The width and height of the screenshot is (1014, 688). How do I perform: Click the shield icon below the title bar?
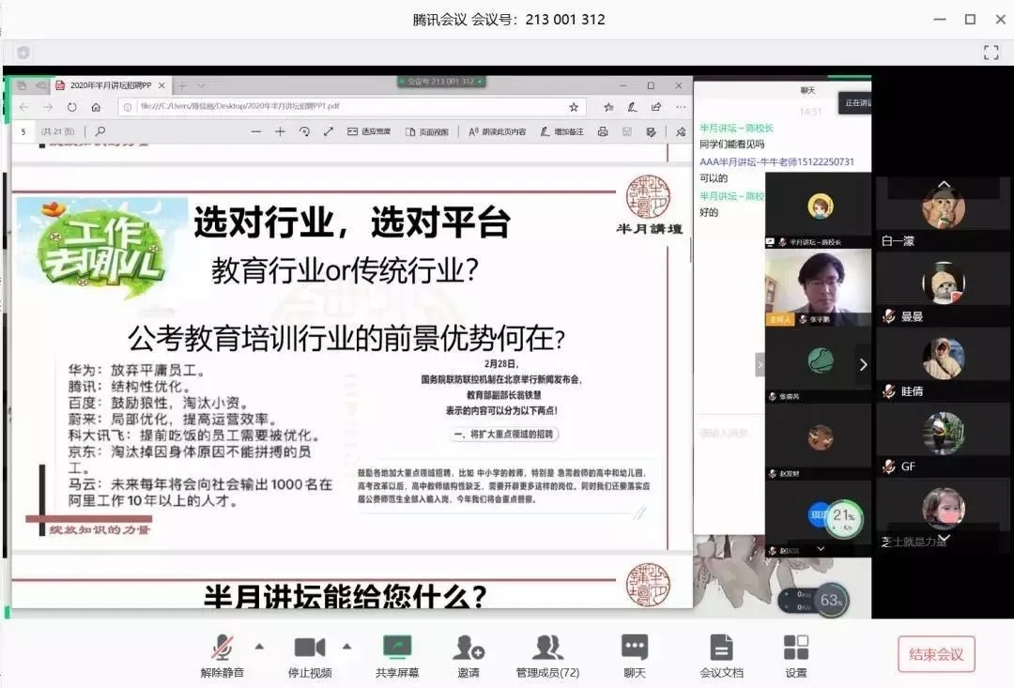23,53
